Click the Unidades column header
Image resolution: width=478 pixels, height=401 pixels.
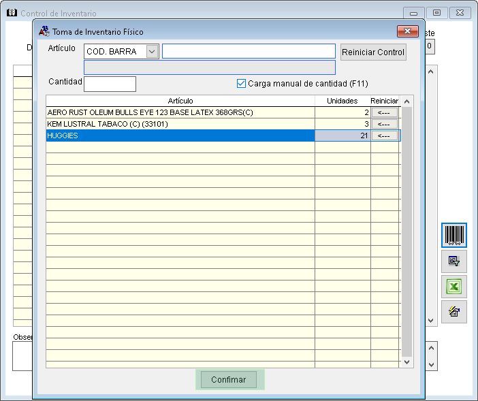342,101
